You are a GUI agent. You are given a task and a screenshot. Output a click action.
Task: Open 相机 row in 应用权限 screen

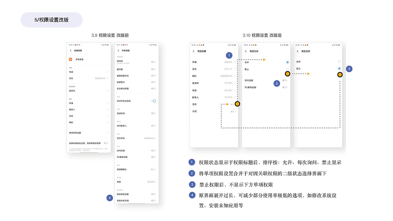pos(89,122)
